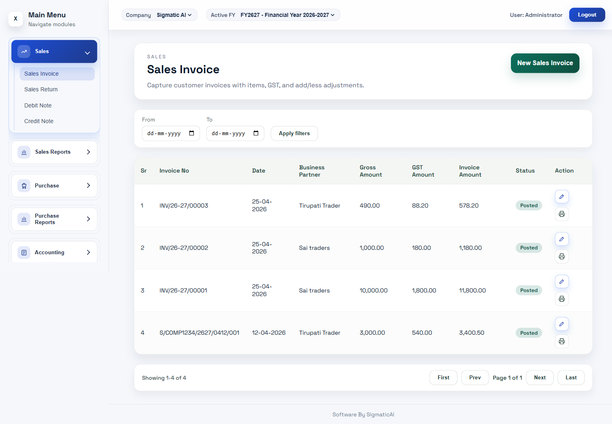Edit invoice S/COMP1234/2627/0412/001
Screen dimensions: 612x424
tap(562, 324)
